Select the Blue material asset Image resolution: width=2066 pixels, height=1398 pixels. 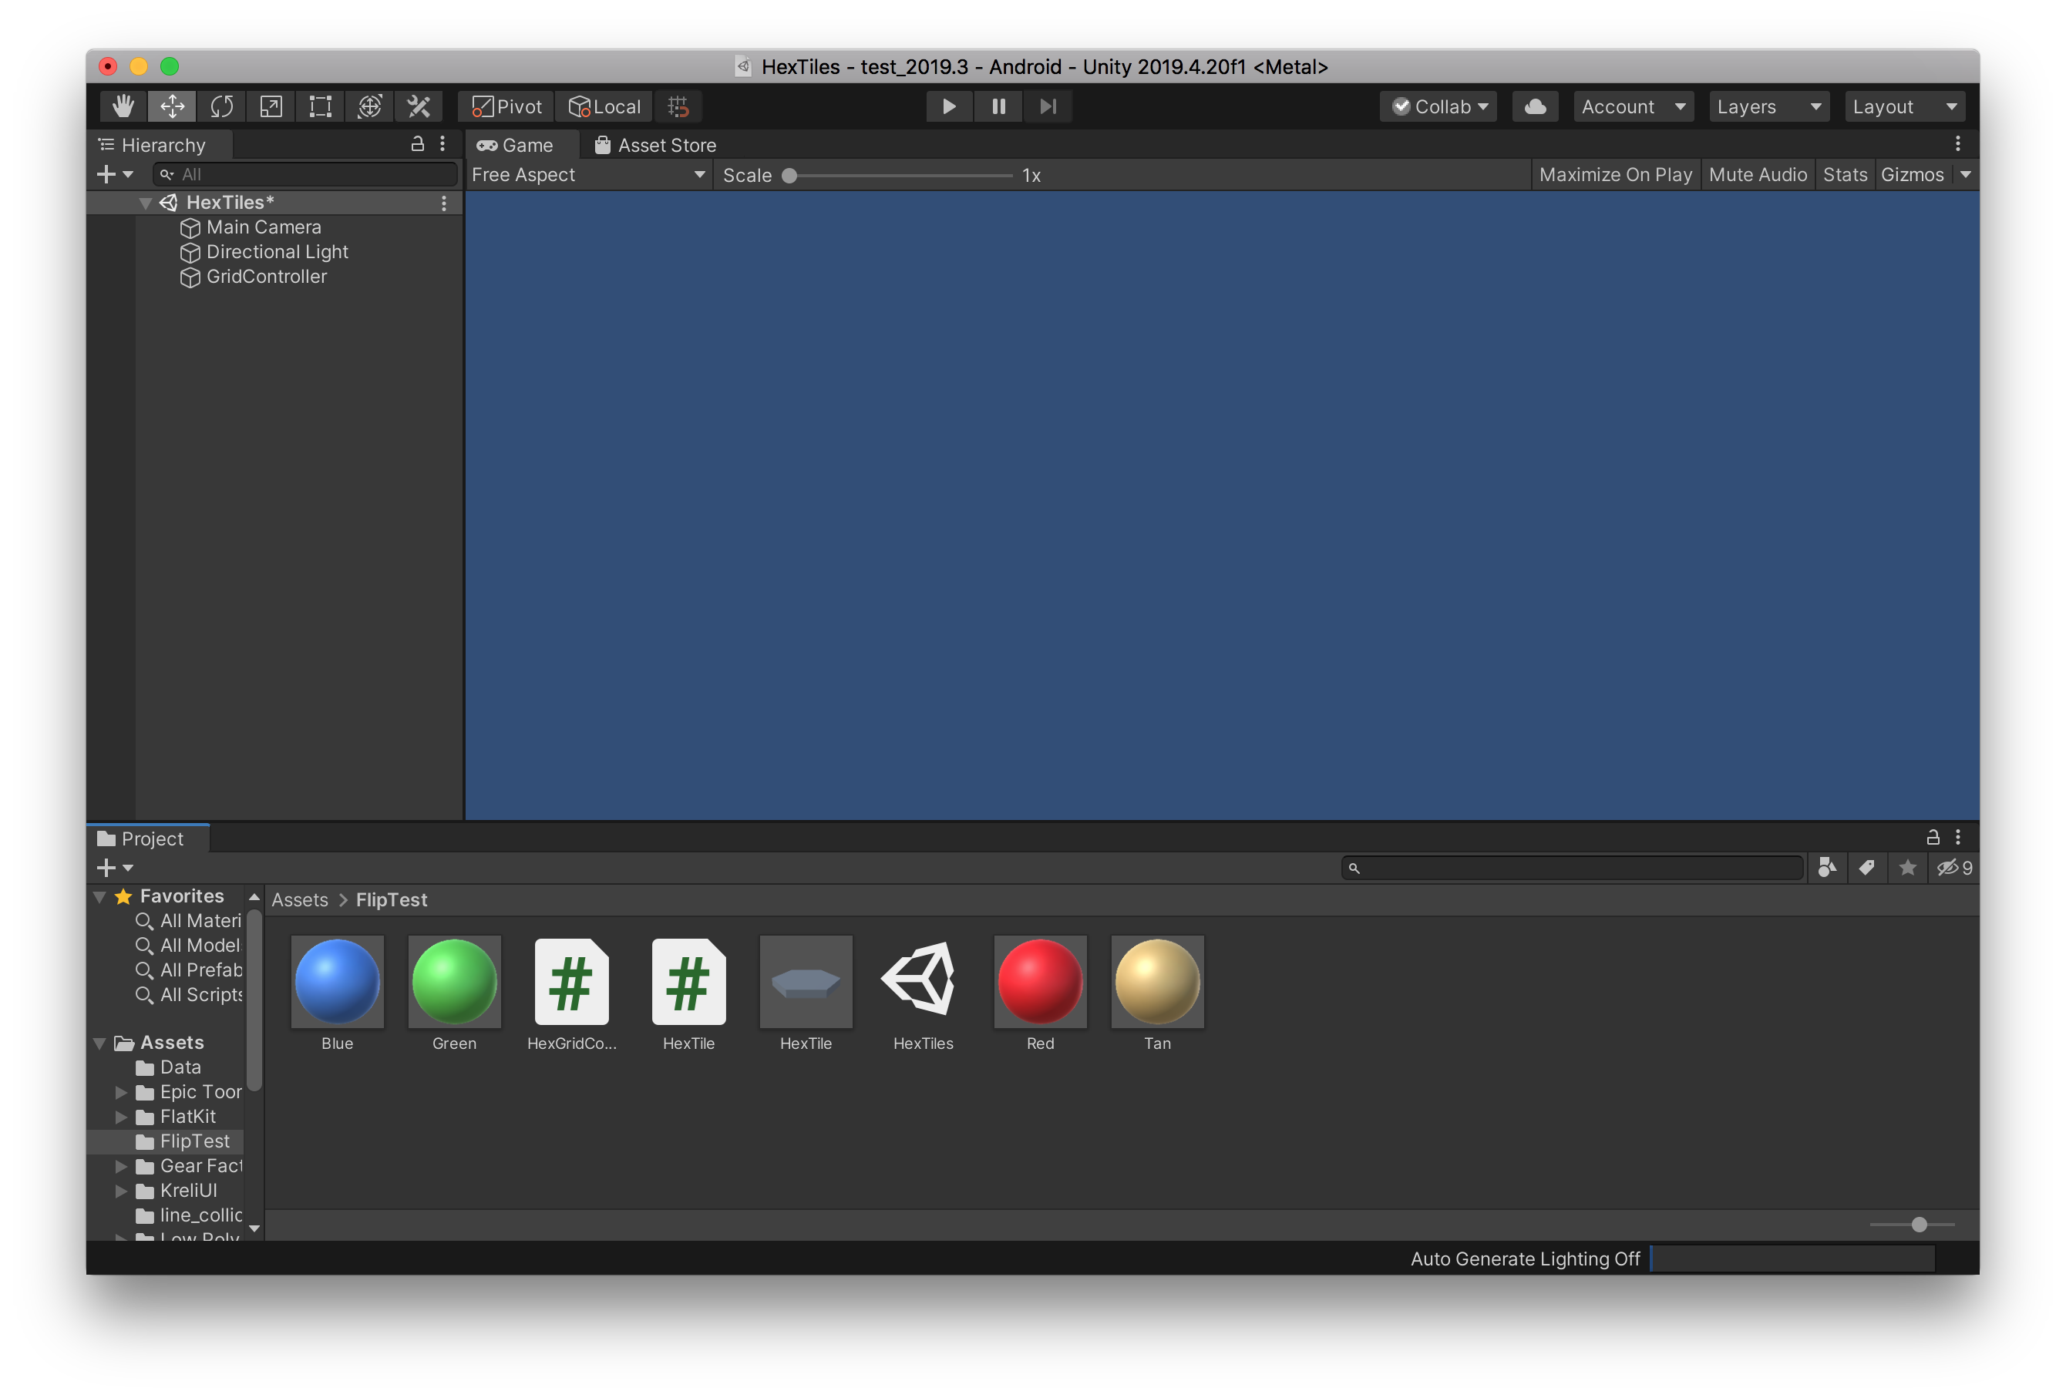(337, 994)
